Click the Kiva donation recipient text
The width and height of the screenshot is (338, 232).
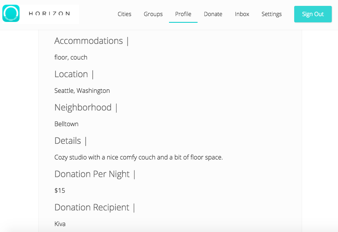[x=60, y=224]
